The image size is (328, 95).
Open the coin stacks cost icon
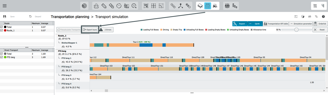tap(235, 6)
